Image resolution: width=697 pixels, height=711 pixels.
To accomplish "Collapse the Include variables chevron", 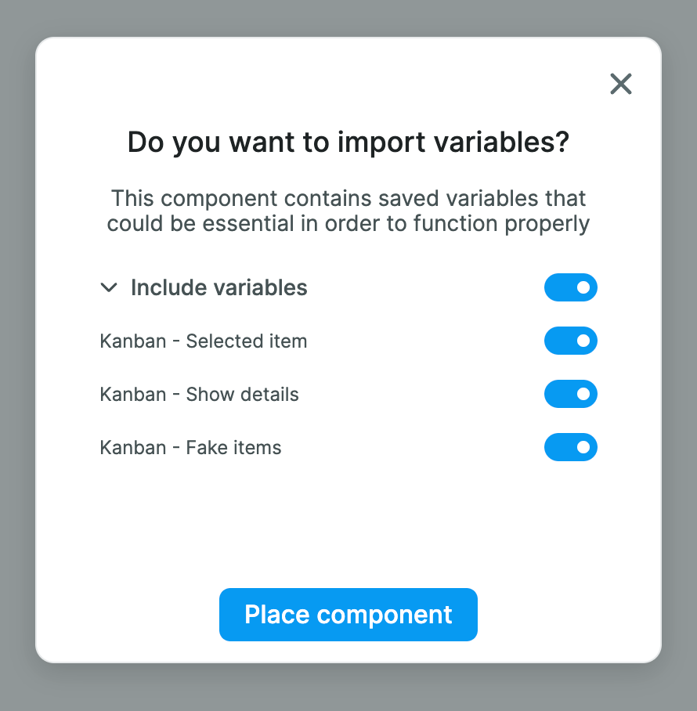I will [x=108, y=287].
